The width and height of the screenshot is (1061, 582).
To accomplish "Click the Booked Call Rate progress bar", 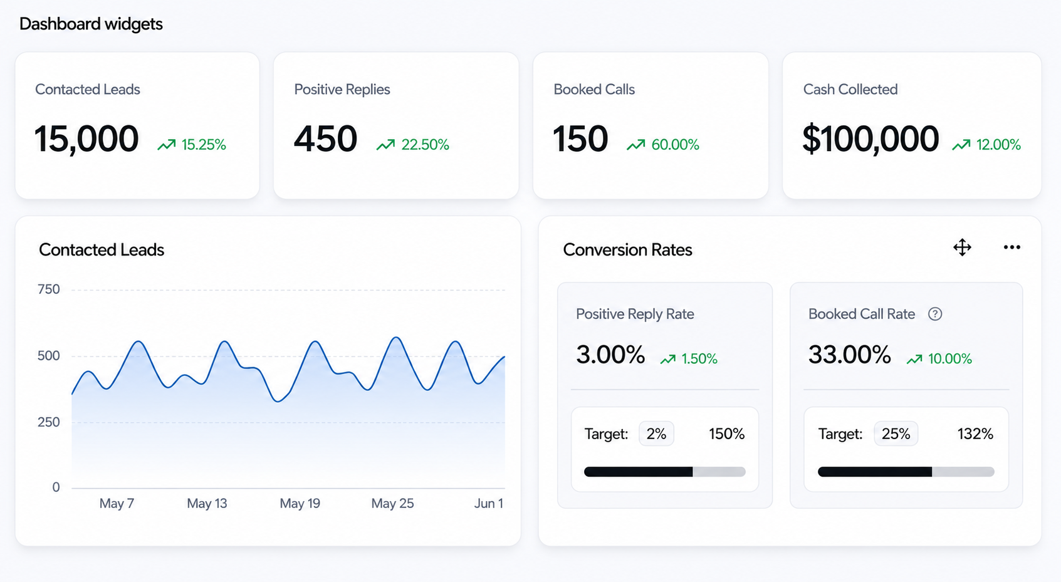I will coord(906,472).
